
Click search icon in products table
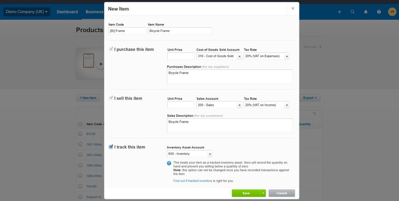click(x=314, y=113)
